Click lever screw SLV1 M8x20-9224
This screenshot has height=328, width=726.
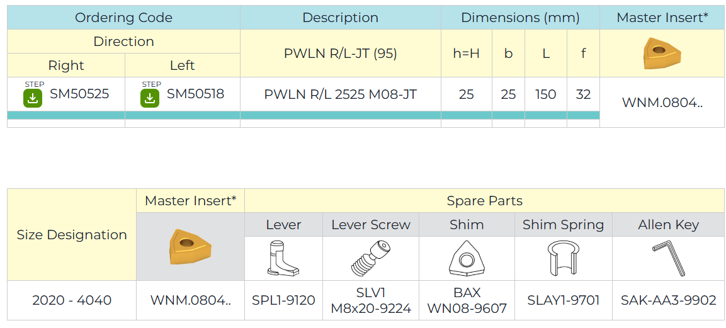tap(371, 300)
